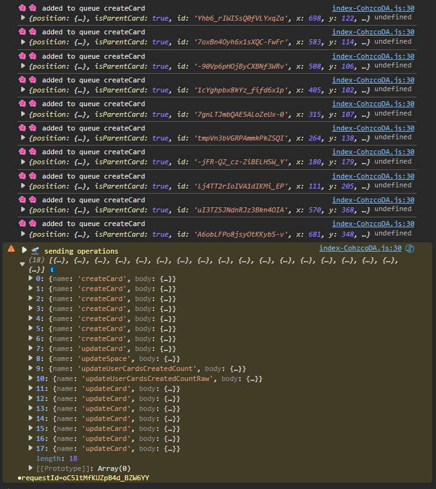Click the warning triangle icon beside sending operations
436x489 pixels.
11,249
